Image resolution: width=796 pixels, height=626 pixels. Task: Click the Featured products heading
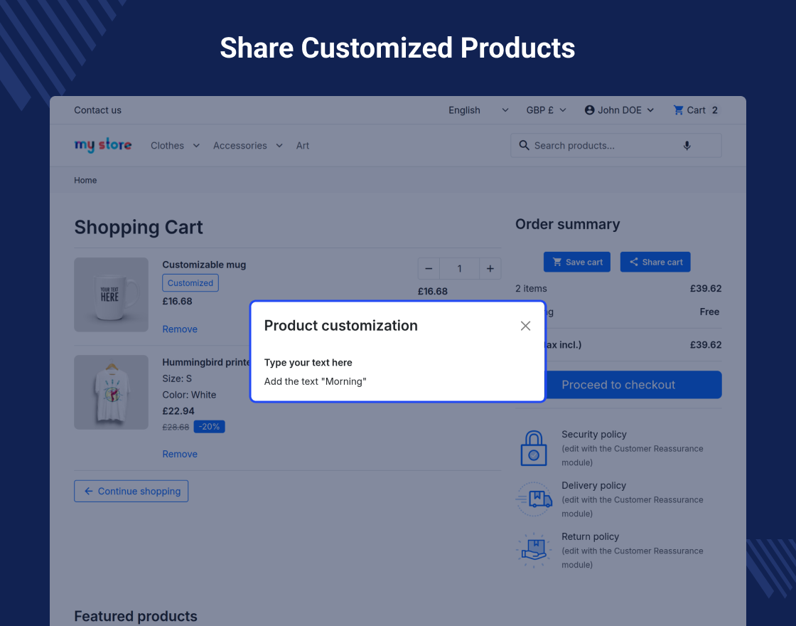[x=136, y=616]
